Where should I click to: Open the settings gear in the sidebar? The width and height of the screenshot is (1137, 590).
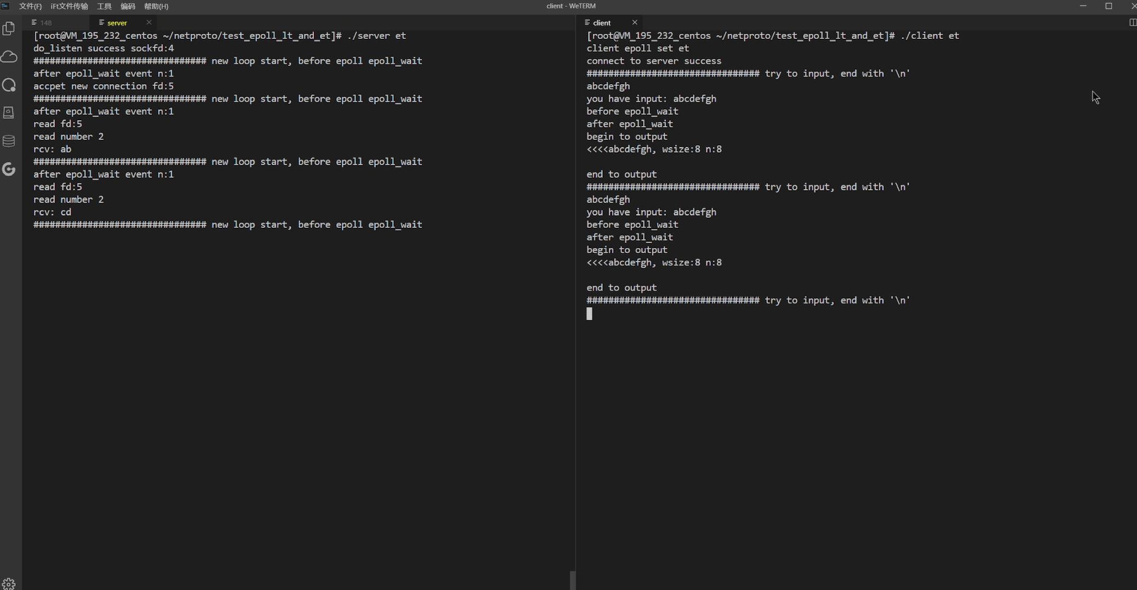9,583
